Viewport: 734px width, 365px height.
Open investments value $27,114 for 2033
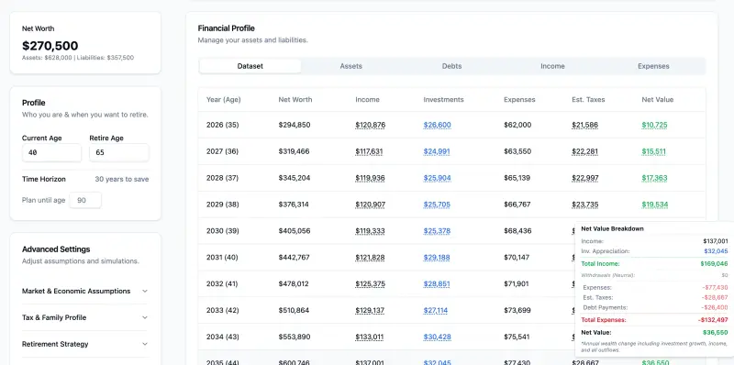(x=435, y=310)
